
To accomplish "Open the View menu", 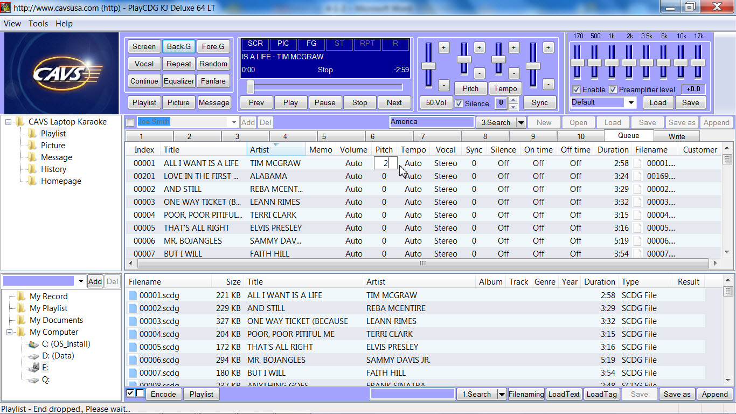I will coord(12,24).
